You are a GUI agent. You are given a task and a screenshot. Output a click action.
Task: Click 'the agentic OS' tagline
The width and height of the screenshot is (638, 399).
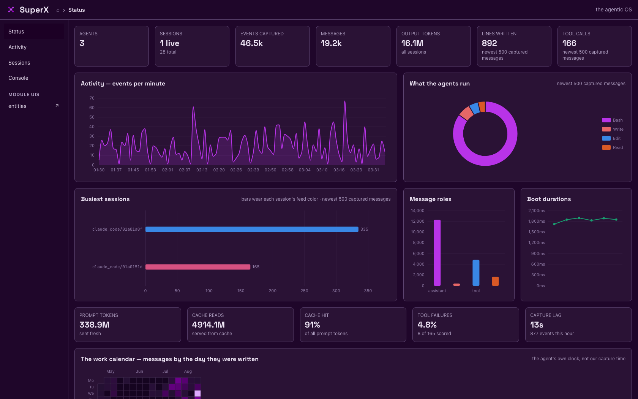(x=614, y=9)
